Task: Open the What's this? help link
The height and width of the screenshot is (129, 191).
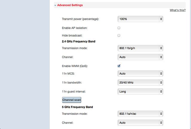Action: coord(178,10)
